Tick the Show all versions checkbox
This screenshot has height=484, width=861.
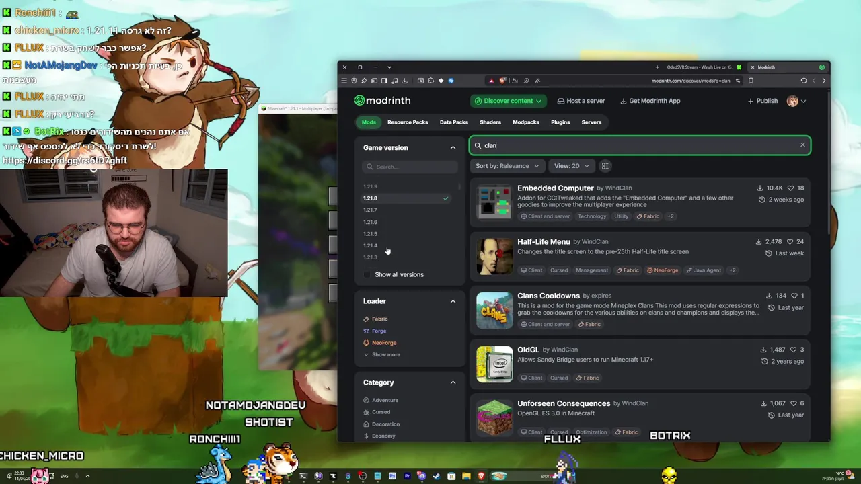tap(367, 274)
